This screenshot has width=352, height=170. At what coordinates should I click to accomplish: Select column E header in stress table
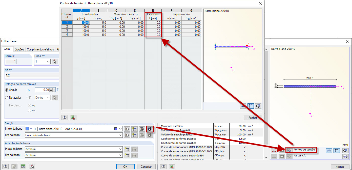coord(153,11)
